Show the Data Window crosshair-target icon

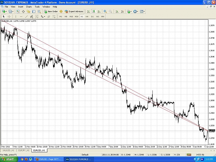point(23,11)
